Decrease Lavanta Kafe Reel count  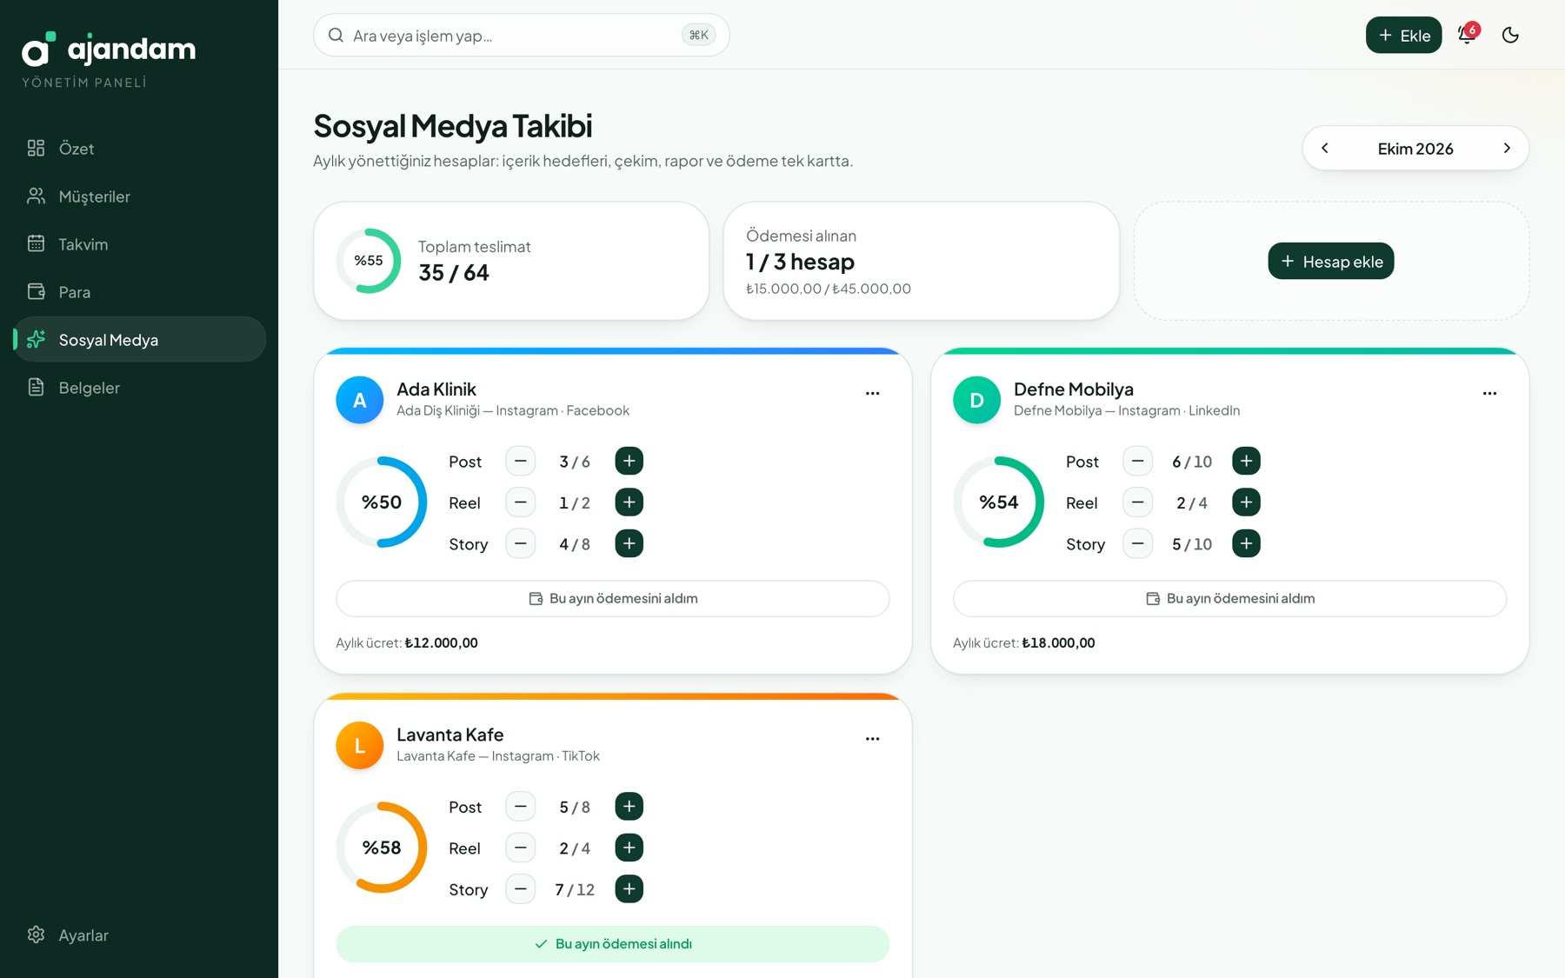(520, 848)
